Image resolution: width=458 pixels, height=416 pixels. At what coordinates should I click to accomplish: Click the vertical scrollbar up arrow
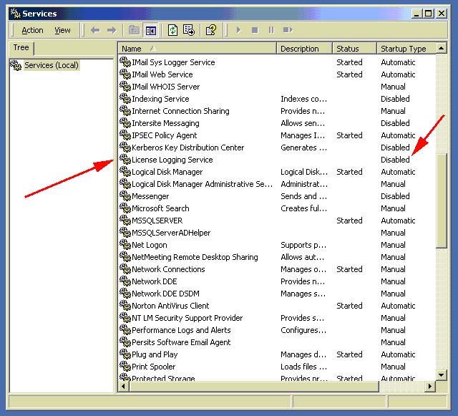coord(442,48)
